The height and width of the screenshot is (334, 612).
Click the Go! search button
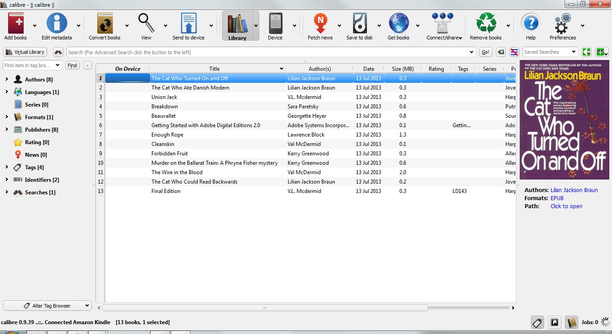(486, 52)
